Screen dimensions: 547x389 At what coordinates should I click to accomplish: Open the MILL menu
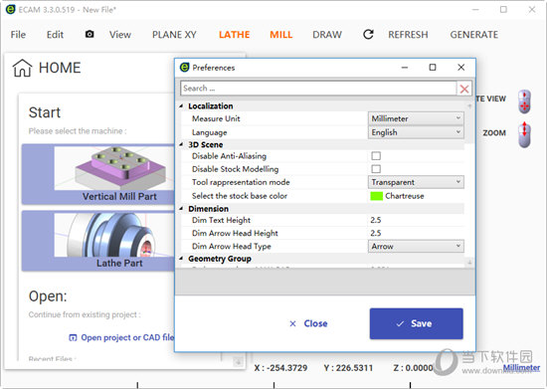pos(281,35)
